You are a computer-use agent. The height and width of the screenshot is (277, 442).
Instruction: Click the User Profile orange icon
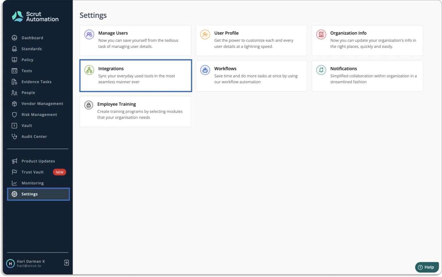tap(205, 35)
